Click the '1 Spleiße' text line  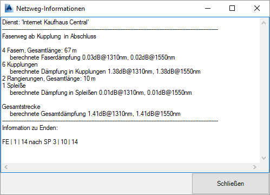click(x=14, y=86)
